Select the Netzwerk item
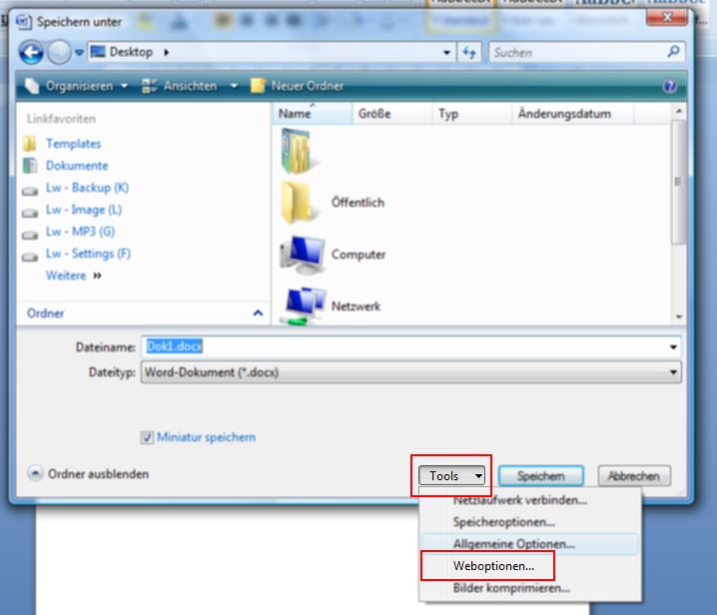The width and height of the screenshot is (717, 615). (332, 306)
